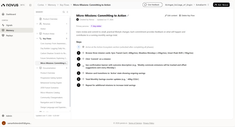The width and height of the screenshot is (235, 127).
Task: Click the Product Areas book icon
Action: click(41, 34)
